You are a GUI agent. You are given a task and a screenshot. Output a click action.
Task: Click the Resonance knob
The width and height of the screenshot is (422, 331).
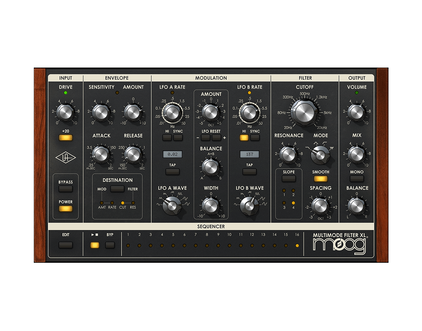point(288,154)
